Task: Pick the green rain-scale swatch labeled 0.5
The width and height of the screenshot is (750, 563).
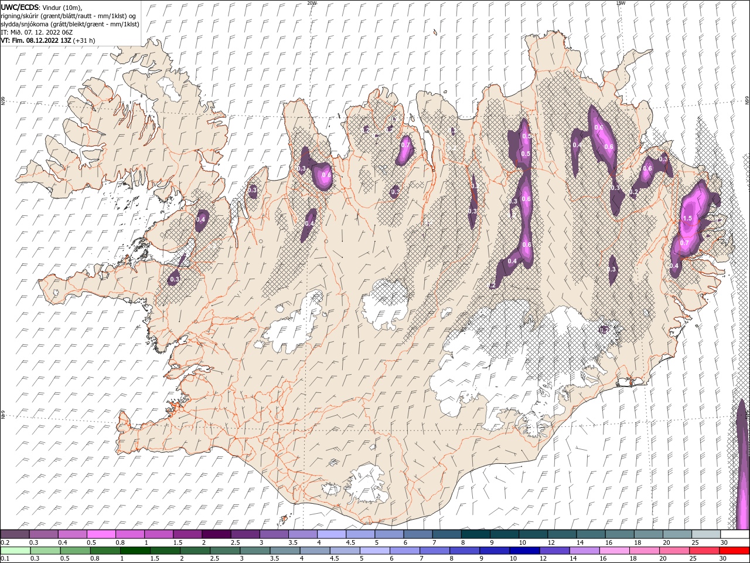Action: [75, 550]
